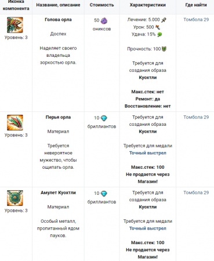Open Томбола 29 link in Амулет Куохтли row
214x261 pixels.
(x=196, y=193)
